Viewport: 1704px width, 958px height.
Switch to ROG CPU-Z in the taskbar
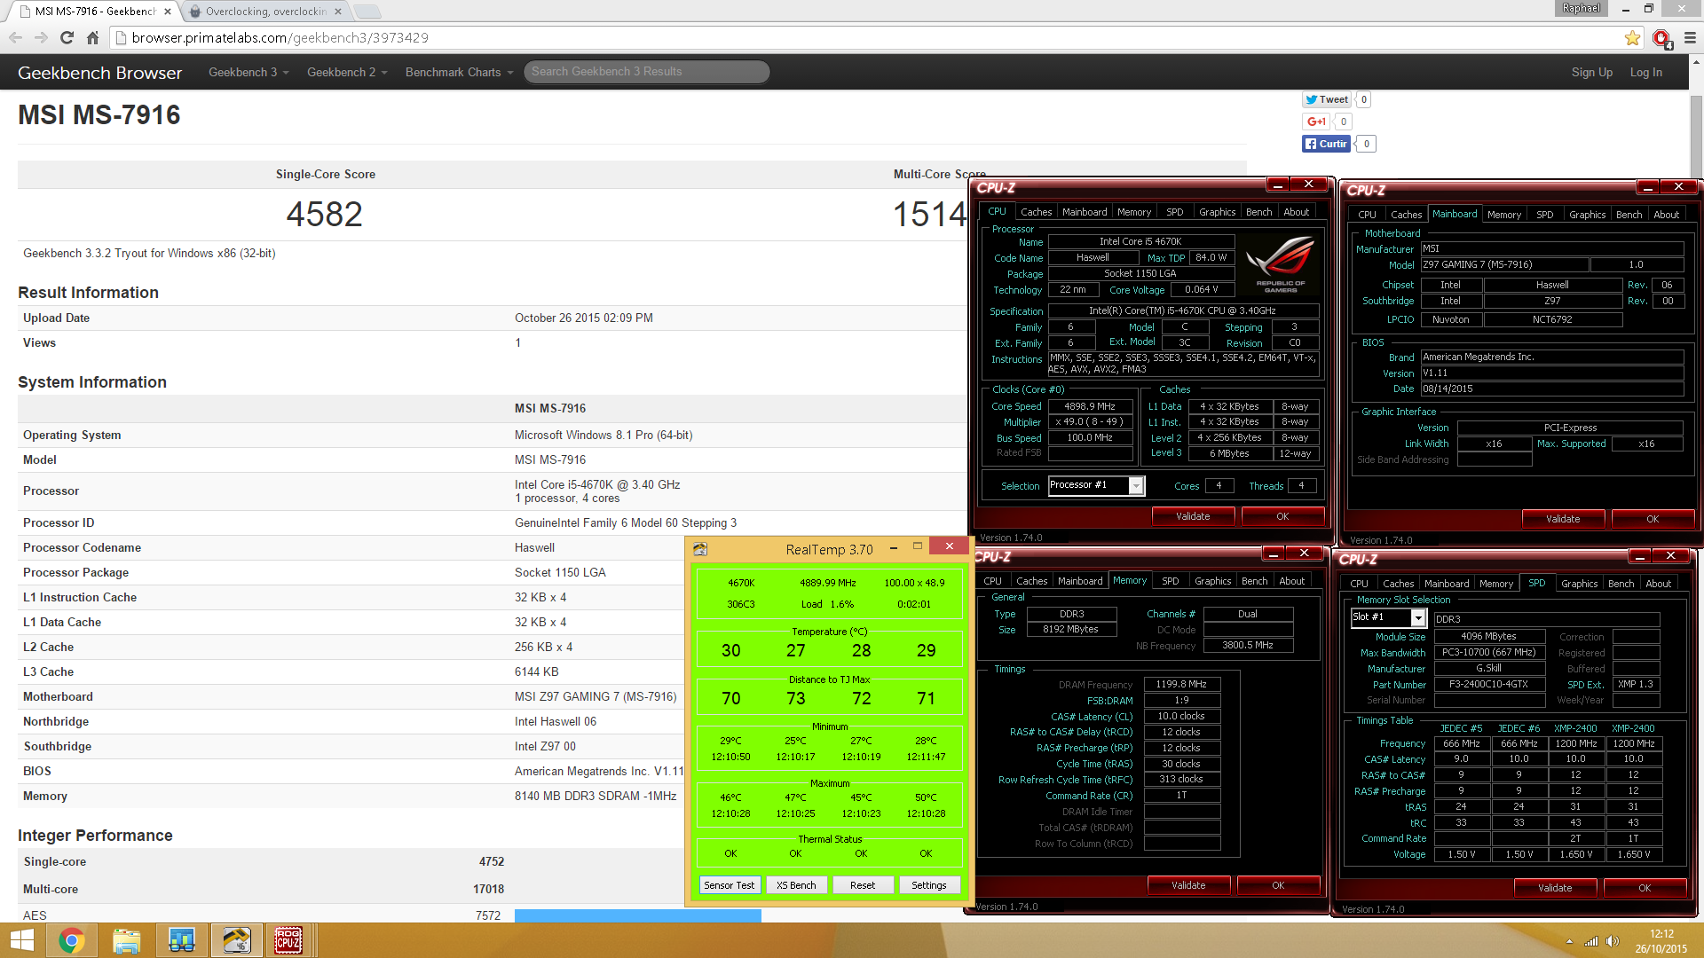(x=288, y=940)
